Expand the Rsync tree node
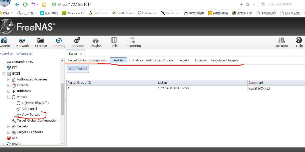This screenshot has height=152, width=305. 4,144
